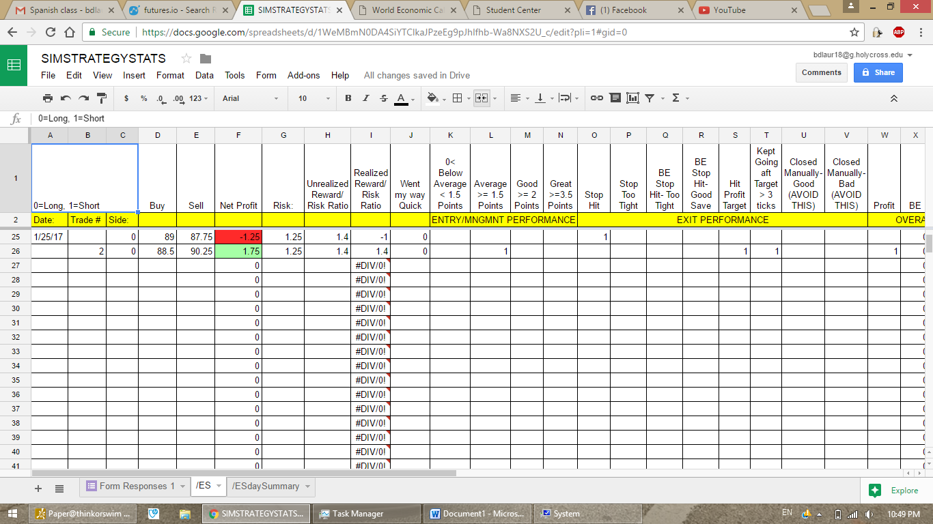This screenshot has height=524, width=933.
Task: Select column F header
Action: click(238, 135)
